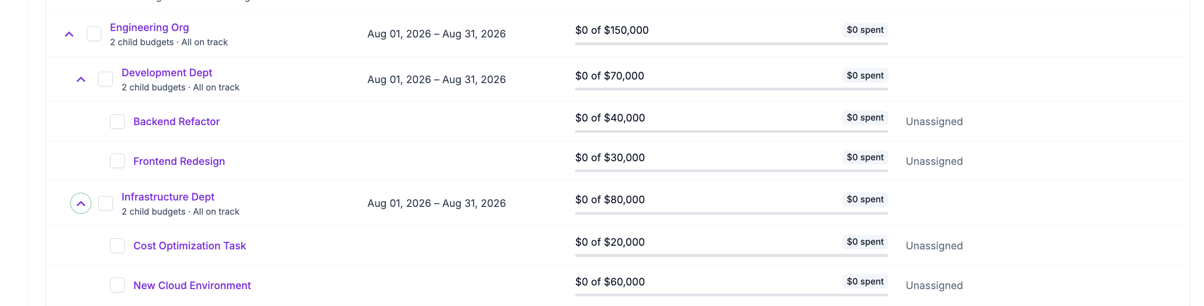Screen dimensions: 1204x306
Task: Click the $0 spent badge for Infrastructure Dept
Action: coord(865,200)
